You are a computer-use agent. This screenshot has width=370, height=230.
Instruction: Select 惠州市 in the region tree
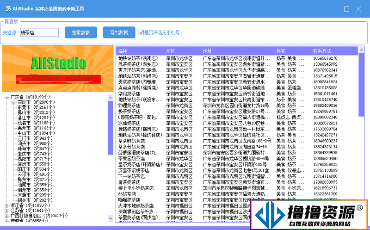[x=36, y=128]
